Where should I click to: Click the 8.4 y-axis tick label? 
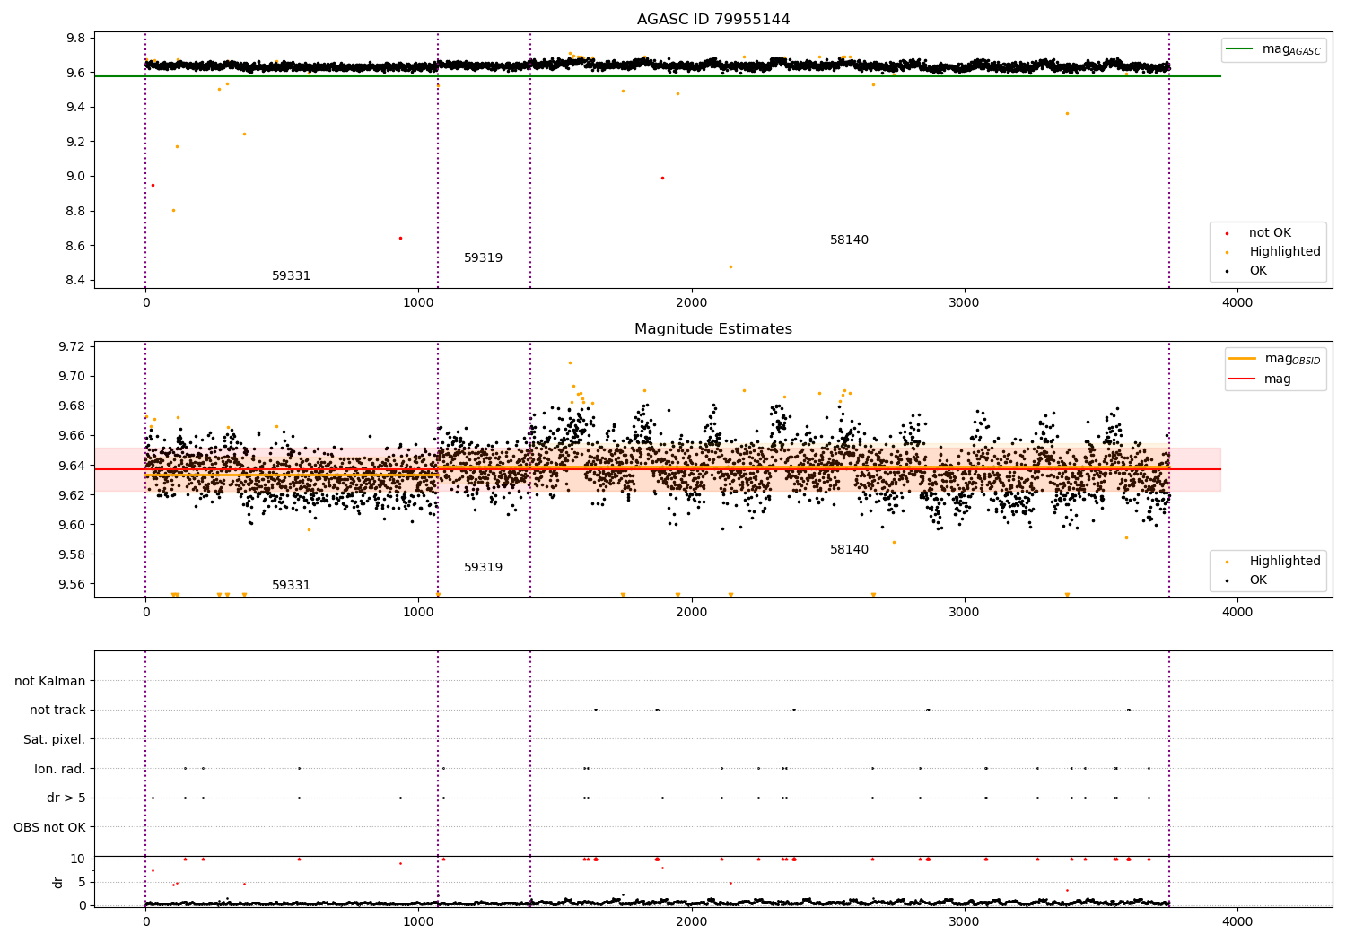click(76, 281)
